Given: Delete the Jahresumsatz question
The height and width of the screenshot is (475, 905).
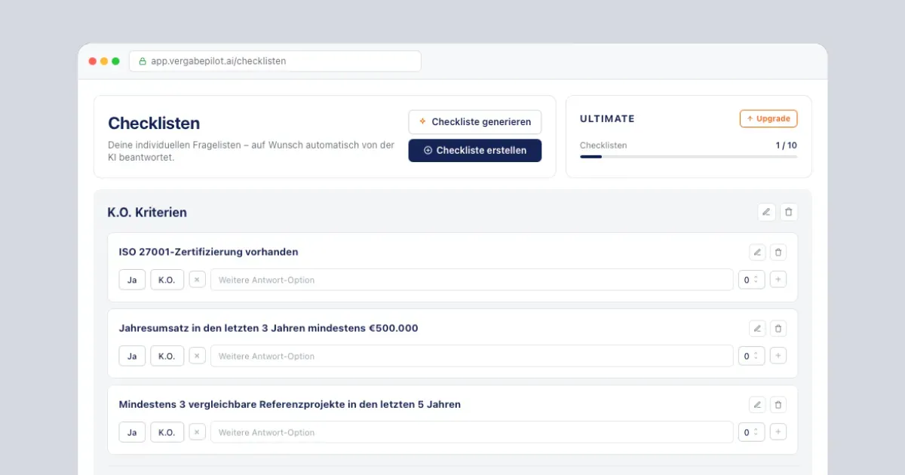Looking at the screenshot, I should click(778, 328).
